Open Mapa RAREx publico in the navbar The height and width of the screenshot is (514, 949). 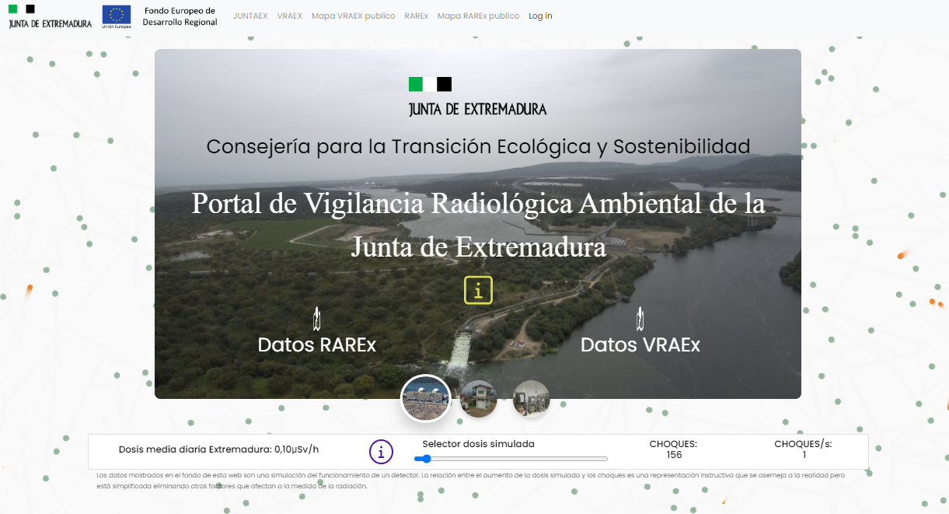478,16
